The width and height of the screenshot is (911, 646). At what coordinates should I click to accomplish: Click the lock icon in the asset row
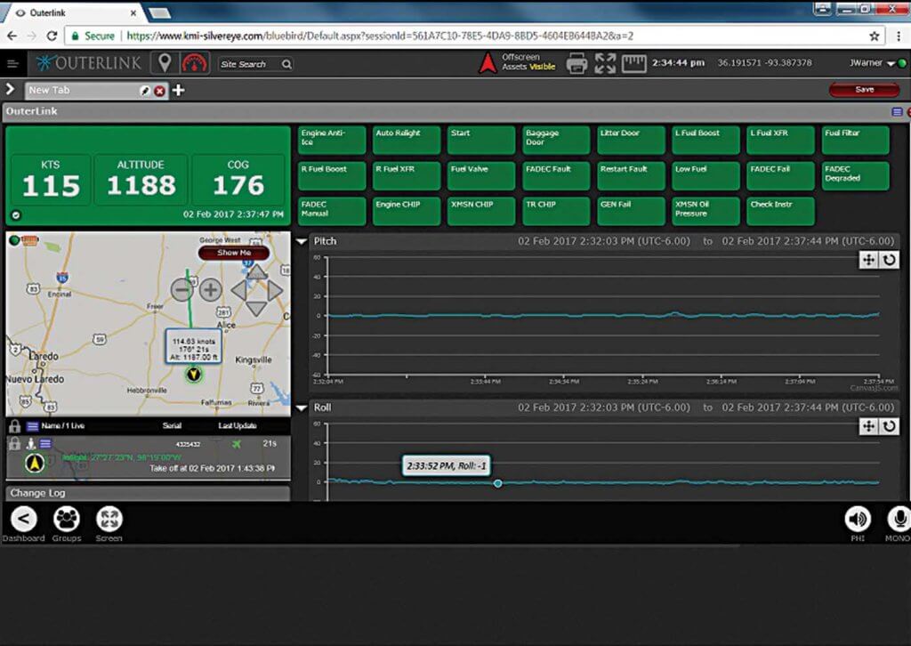[x=14, y=444]
